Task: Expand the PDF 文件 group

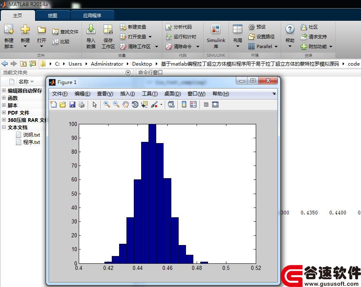Action: (4, 113)
